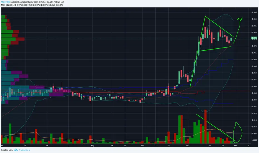Click the 0.060 price axis label
The height and width of the screenshot is (153, 259).
click(x=254, y=60)
